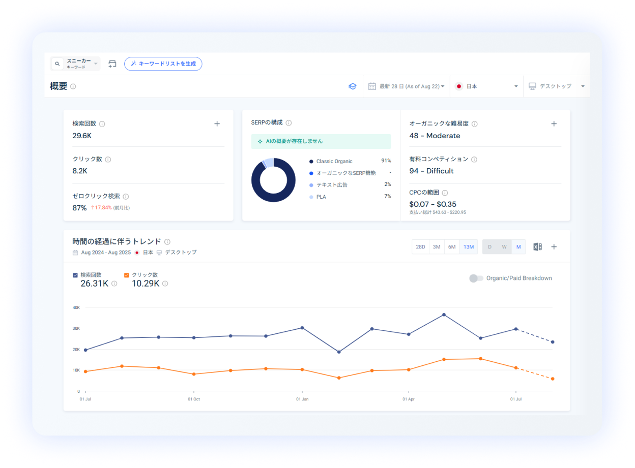Click the plus icon in trend chart header
The height and width of the screenshot is (468, 635).
tap(554, 247)
